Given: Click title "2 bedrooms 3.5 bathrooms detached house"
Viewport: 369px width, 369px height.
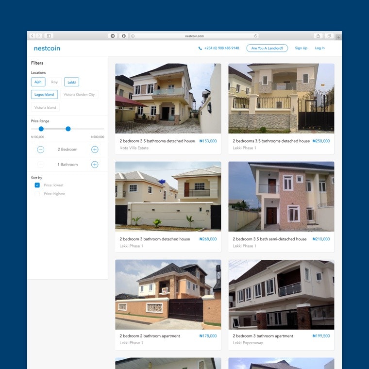Looking at the screenshot, I should pos(271,141).
